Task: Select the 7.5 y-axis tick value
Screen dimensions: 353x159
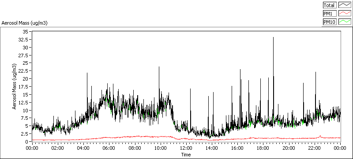Action: 25,118
